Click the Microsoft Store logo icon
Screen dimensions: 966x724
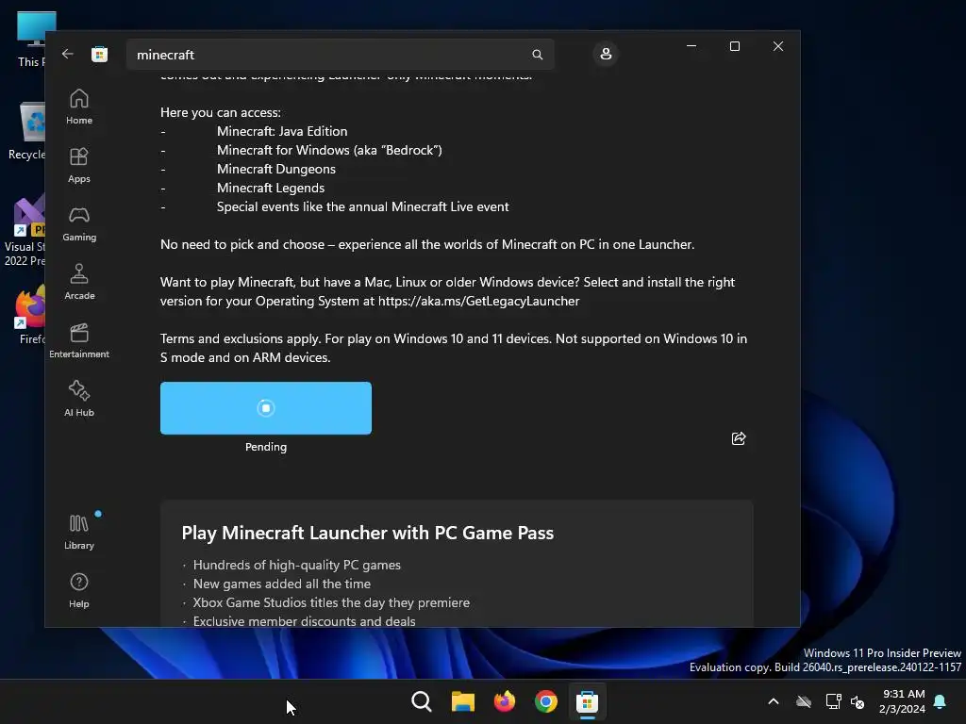pos(99,54)
